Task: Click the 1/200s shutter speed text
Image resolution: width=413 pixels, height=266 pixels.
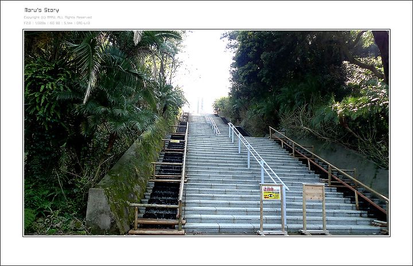Action: (x=40, y=23)
